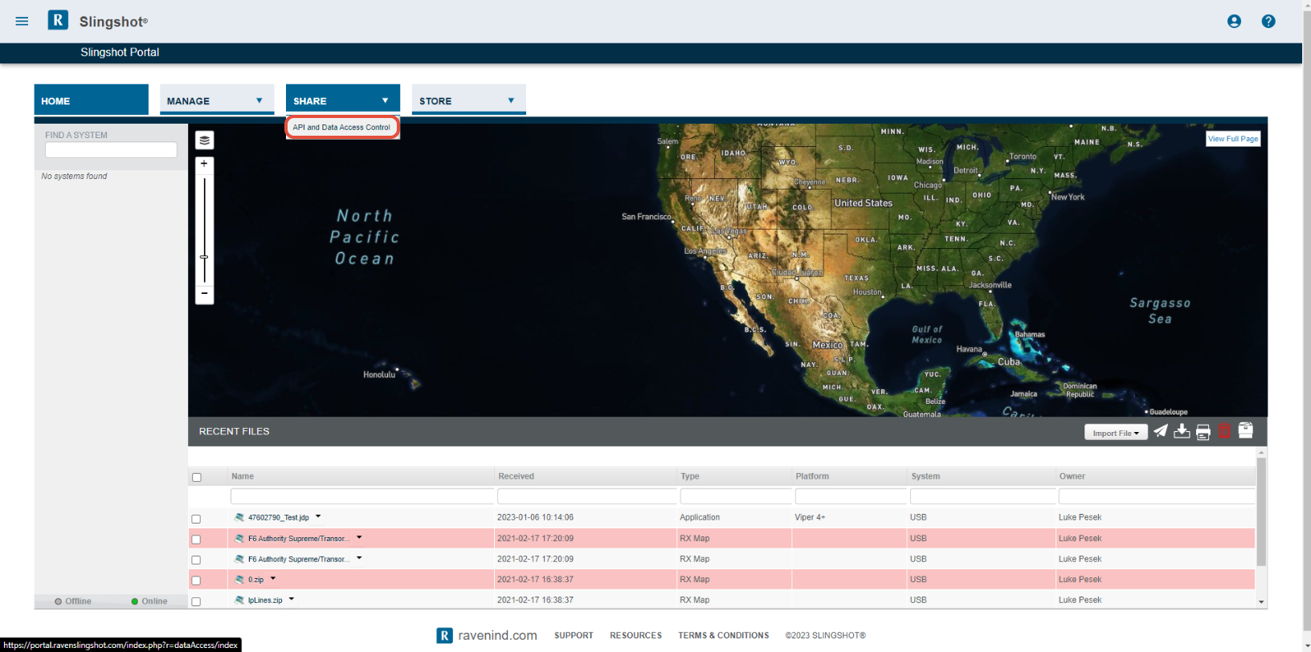This screenshot has height=652, width=1311.
Task: Click the file icon beside 47602790_Test.jdp
Action: tap(239, 518)
